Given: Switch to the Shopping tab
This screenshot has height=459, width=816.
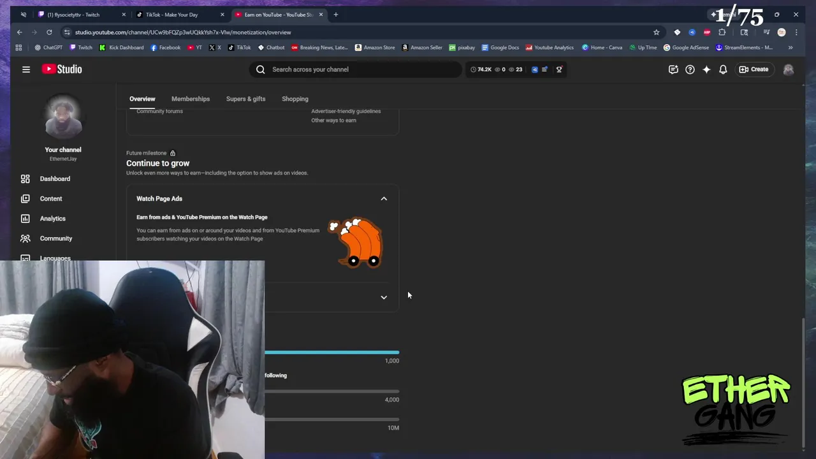Looking at the screenshot, I should coord(295,99).
